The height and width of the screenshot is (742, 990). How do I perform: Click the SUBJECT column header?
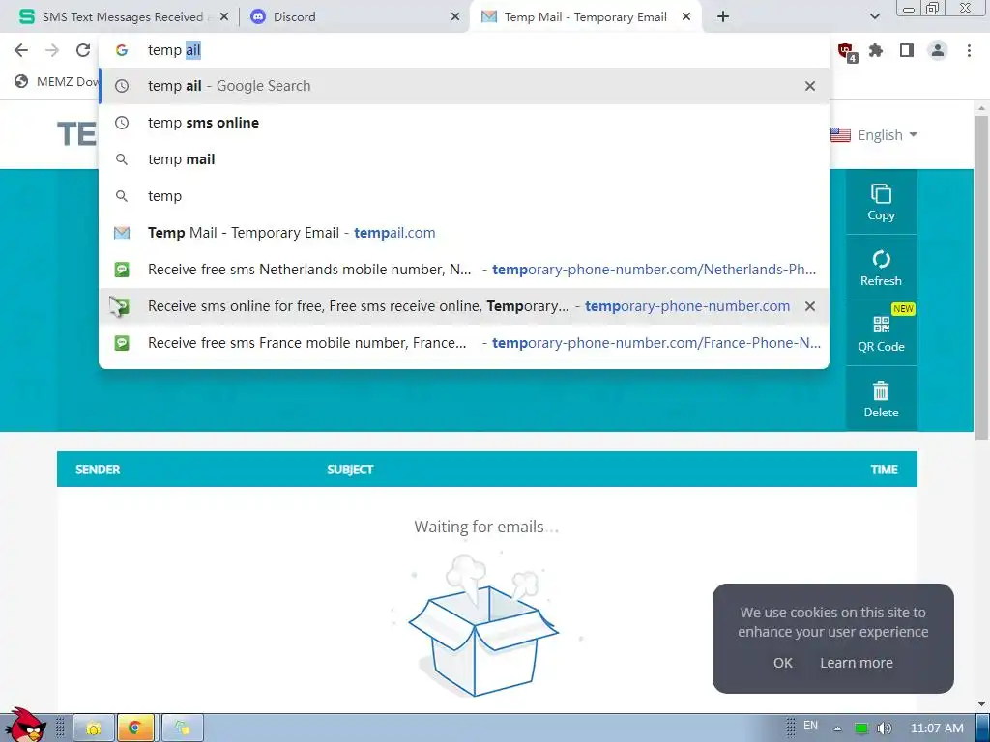[350, 470]
